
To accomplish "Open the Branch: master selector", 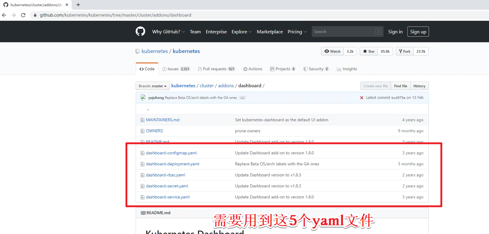I will 153,86.
